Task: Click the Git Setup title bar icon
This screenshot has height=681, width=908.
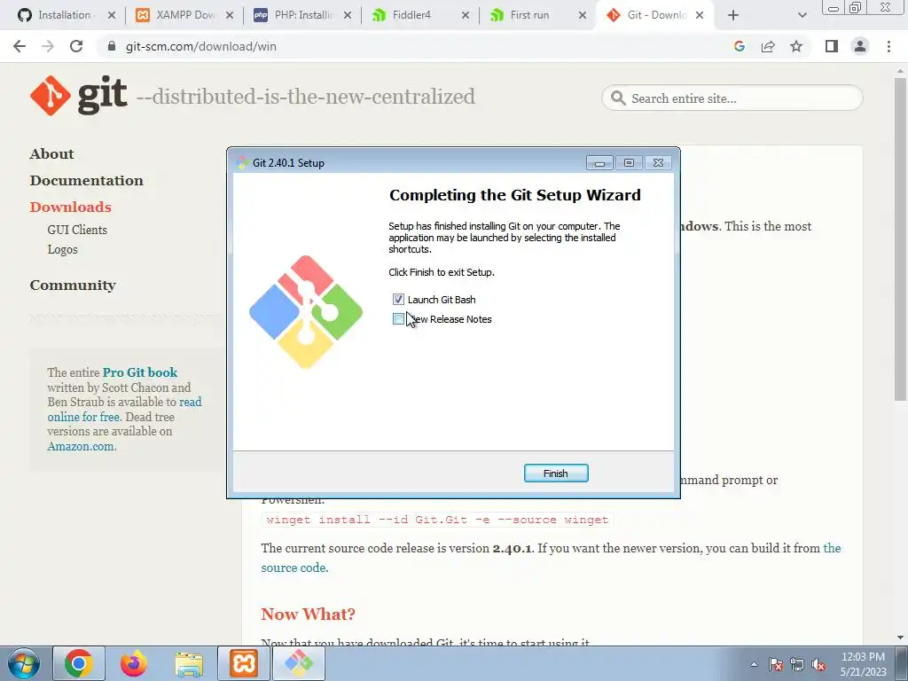Action: tap(242, 163)
